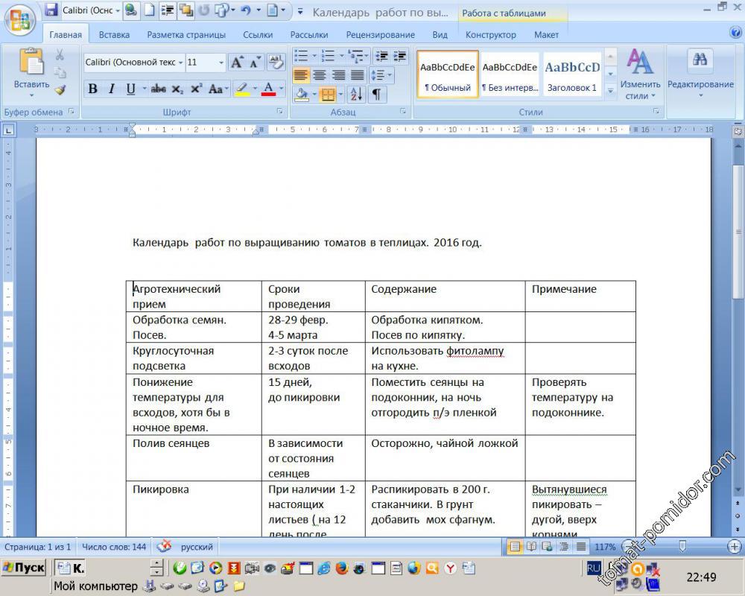Apply the Без интервала style
The image size is (745, 596).
click(x=510, y=74)
